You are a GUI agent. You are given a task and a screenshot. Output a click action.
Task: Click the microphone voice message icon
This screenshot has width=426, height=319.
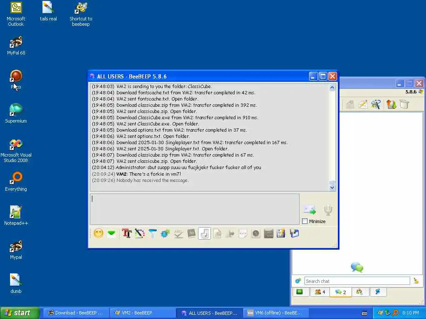(x=328, y=210)
